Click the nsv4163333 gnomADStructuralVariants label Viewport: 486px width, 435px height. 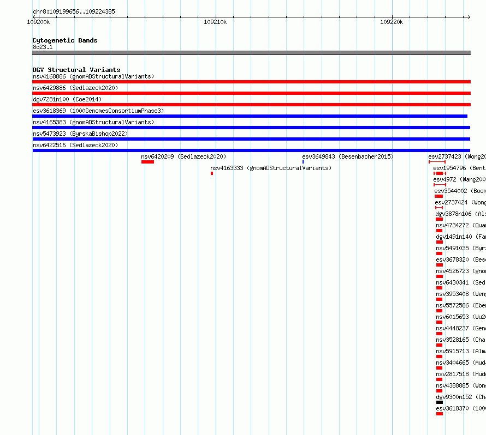click(x=271, y=168)
